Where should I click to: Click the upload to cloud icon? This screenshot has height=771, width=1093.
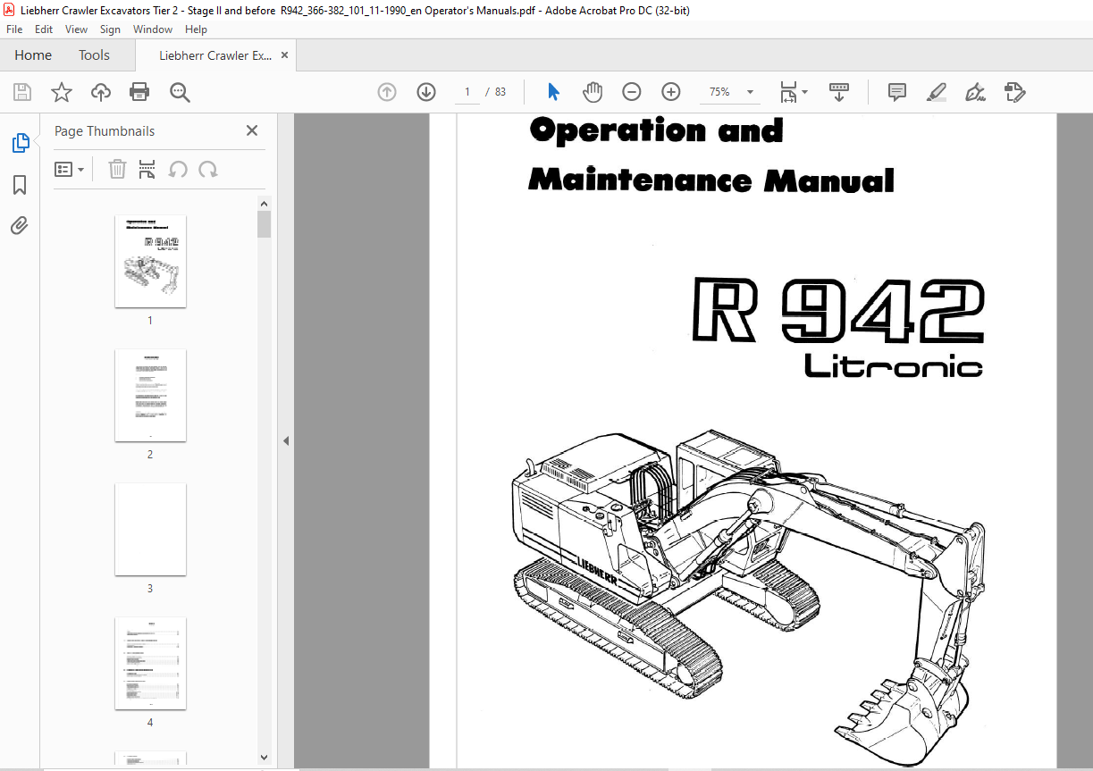(101, 92)
